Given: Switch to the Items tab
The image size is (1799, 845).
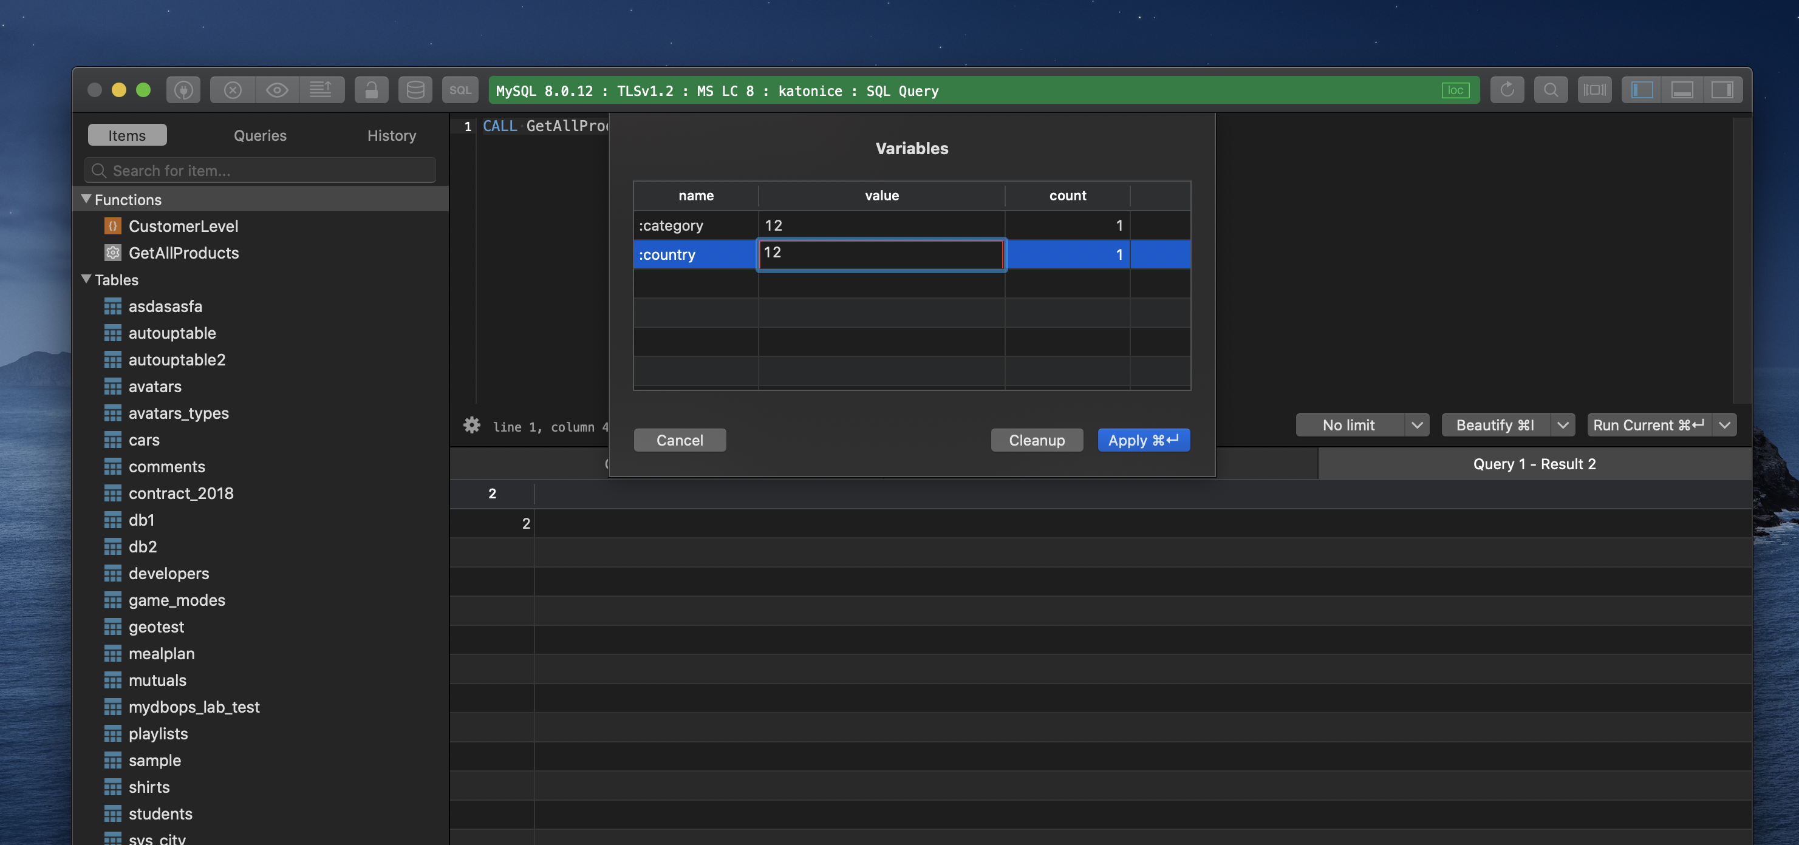Looking at the screenshot, I should [x=127, y=135].
